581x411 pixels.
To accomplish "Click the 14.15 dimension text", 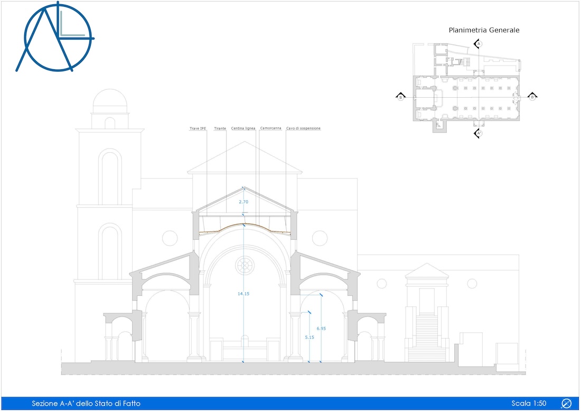I will [x=243, y=293].
